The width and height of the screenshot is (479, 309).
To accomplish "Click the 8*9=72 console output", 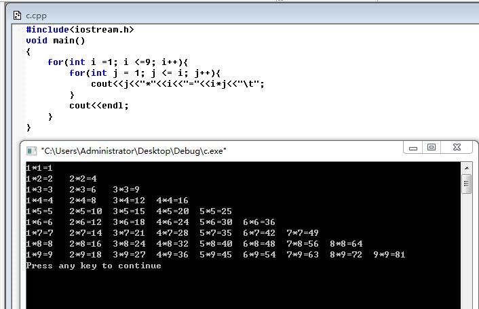I will (x=346, y=254).
